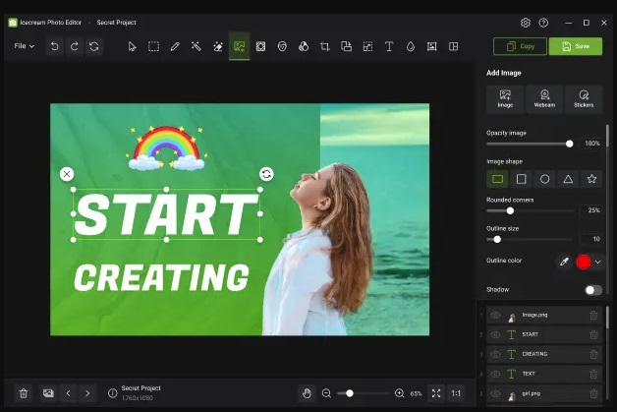The image size is (617, 412).
Task: Select the Crop tool in toolbar
Action: tap(324, 46)
